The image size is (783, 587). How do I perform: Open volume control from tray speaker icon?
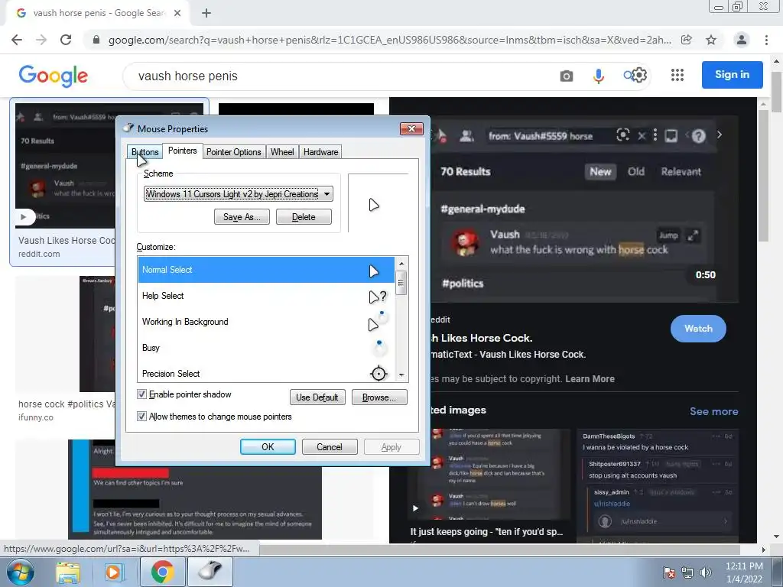(706, 572)
